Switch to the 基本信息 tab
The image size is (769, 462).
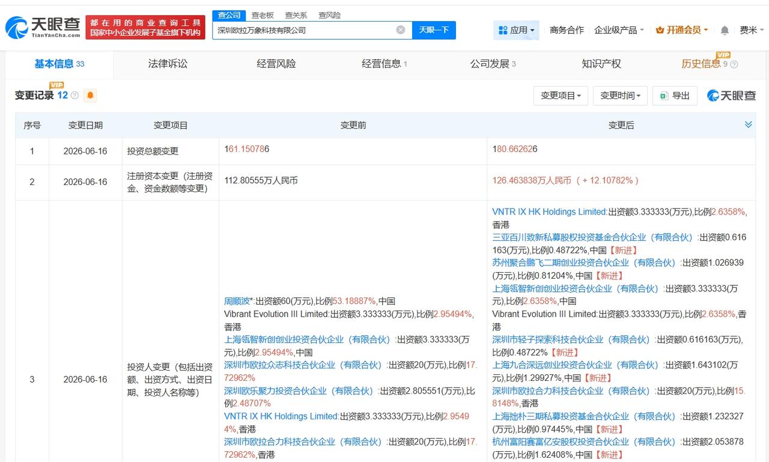(59, 64)
